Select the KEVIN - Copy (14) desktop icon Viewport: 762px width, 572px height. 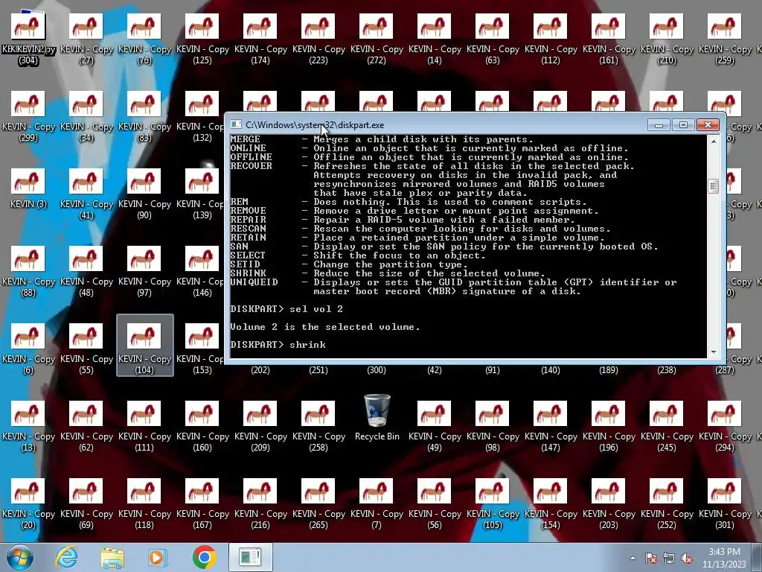tap(435, 39)
